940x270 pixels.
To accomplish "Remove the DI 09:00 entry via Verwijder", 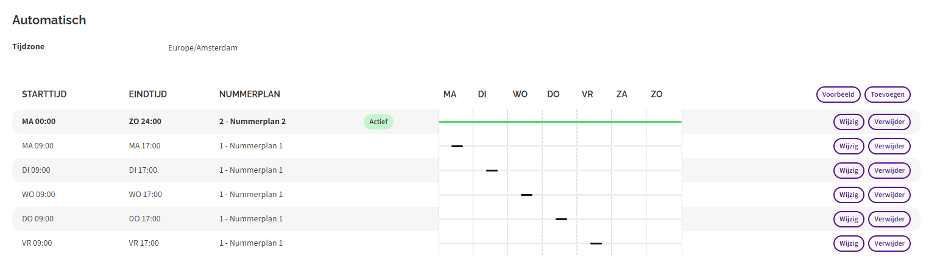I will tap(889, 170).
